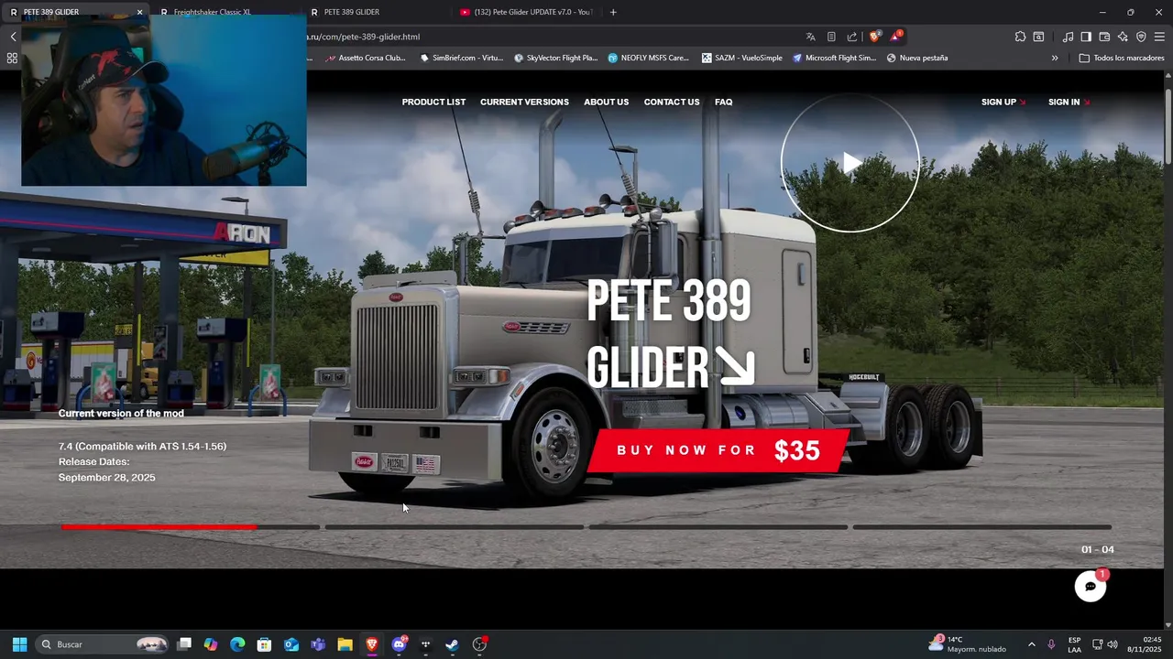Open Brave VPN shield icon
Screen dimensions: 1173x659
(x=1141, y=37)
